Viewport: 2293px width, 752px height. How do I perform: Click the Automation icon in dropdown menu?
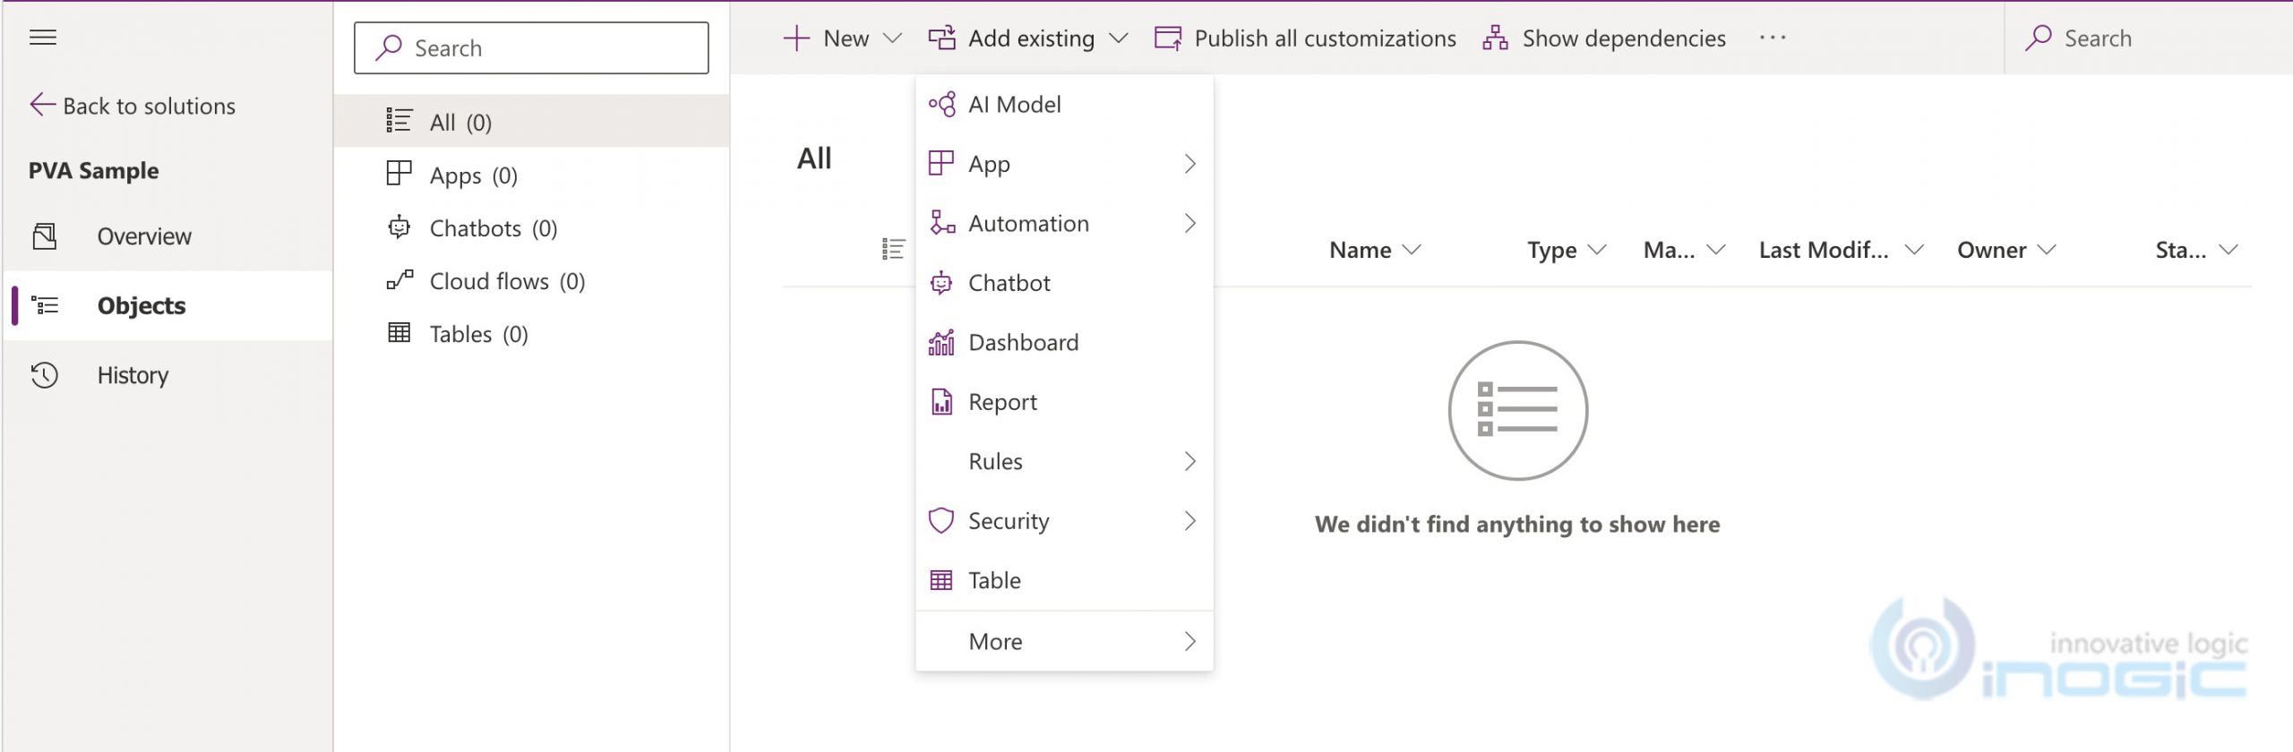click(x=941, y=223)
